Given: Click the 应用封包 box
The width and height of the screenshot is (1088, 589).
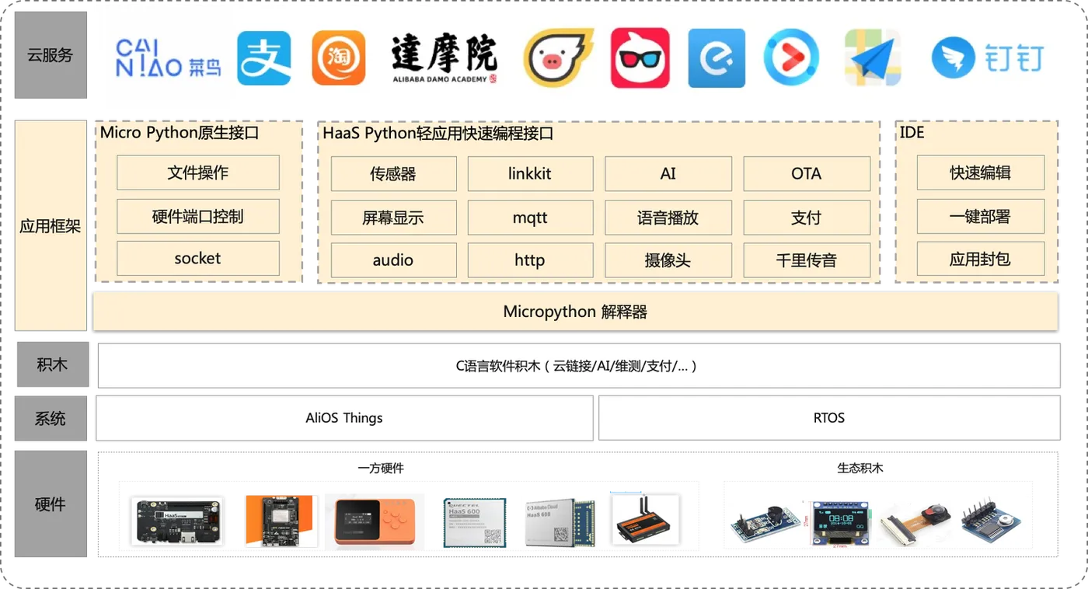Looking at the screenshot, I should 981,259.
